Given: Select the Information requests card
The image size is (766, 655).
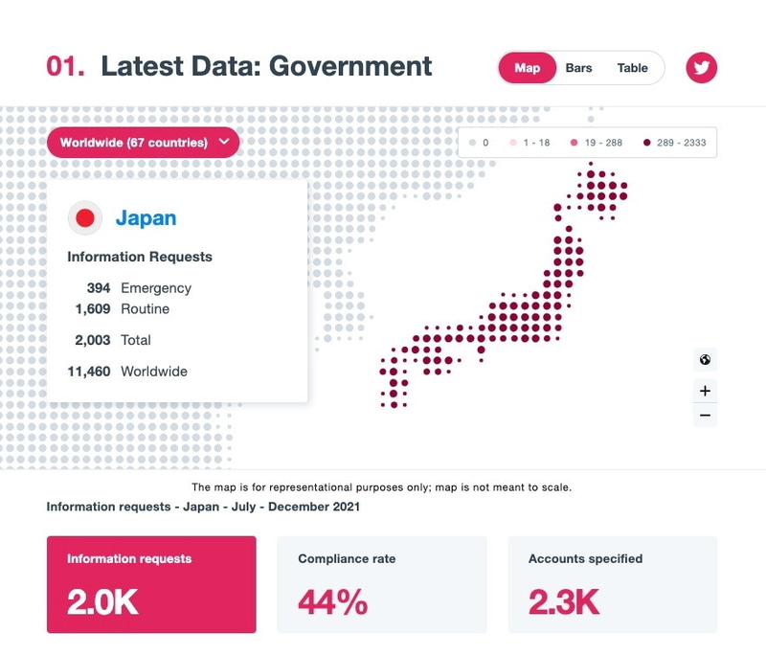Looking at the screenshot, I should [x=151, y=584].
